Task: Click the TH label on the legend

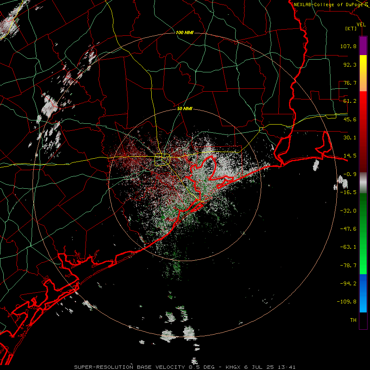Action: (353, 320)
